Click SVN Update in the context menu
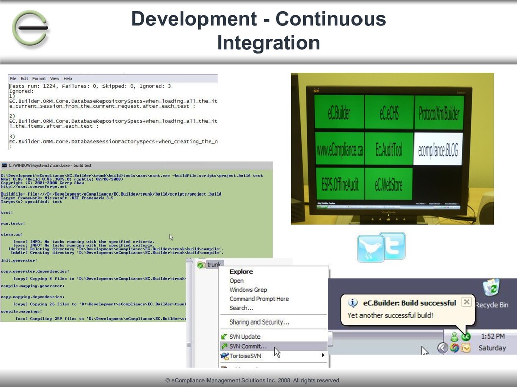 click(x=245, y=337)
